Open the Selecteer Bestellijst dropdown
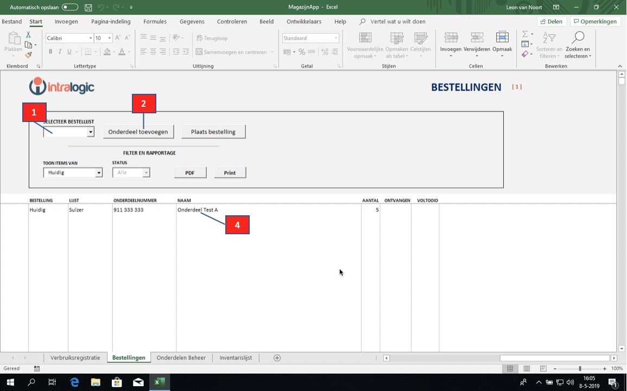 coord(91,132)
